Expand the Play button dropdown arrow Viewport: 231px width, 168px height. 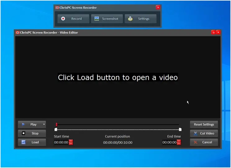pyautogui.click(x=44, y=125)
